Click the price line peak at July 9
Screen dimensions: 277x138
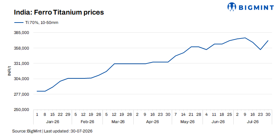[245, 38]
